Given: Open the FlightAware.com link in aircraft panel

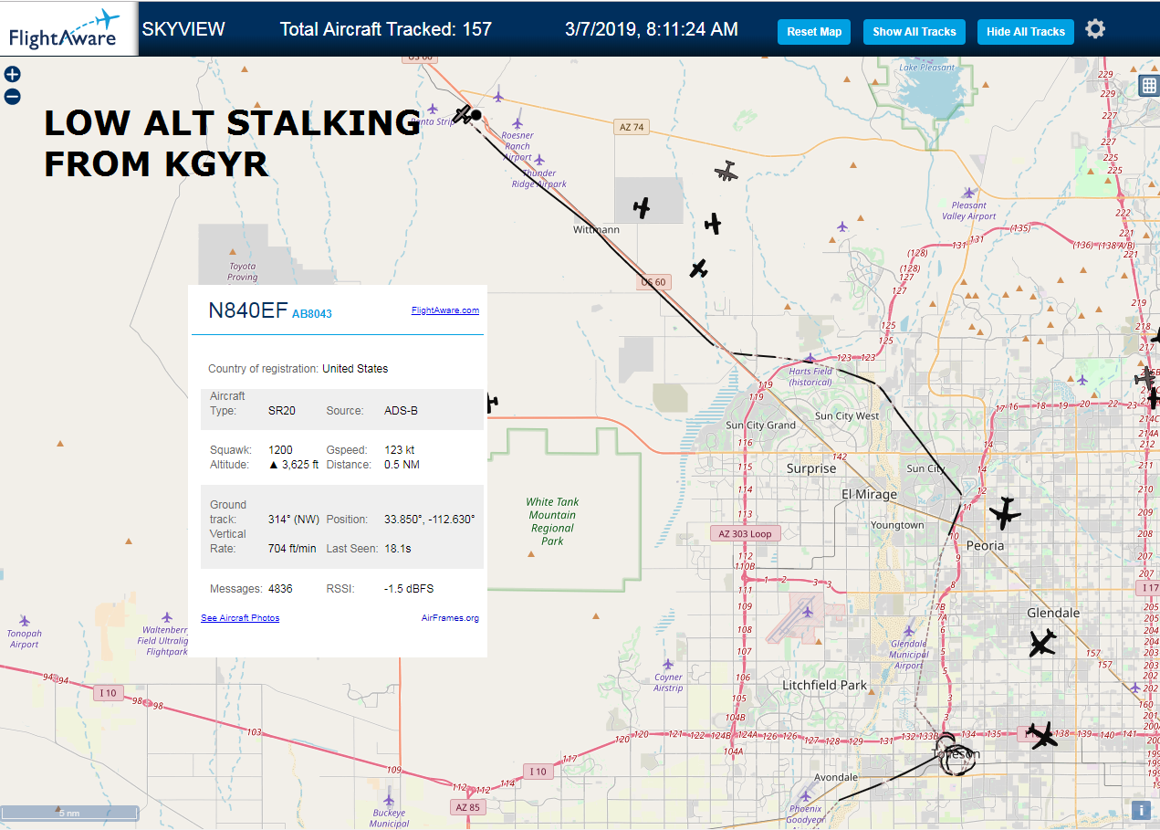Looking at the screenshot, I should pos(445,310).
